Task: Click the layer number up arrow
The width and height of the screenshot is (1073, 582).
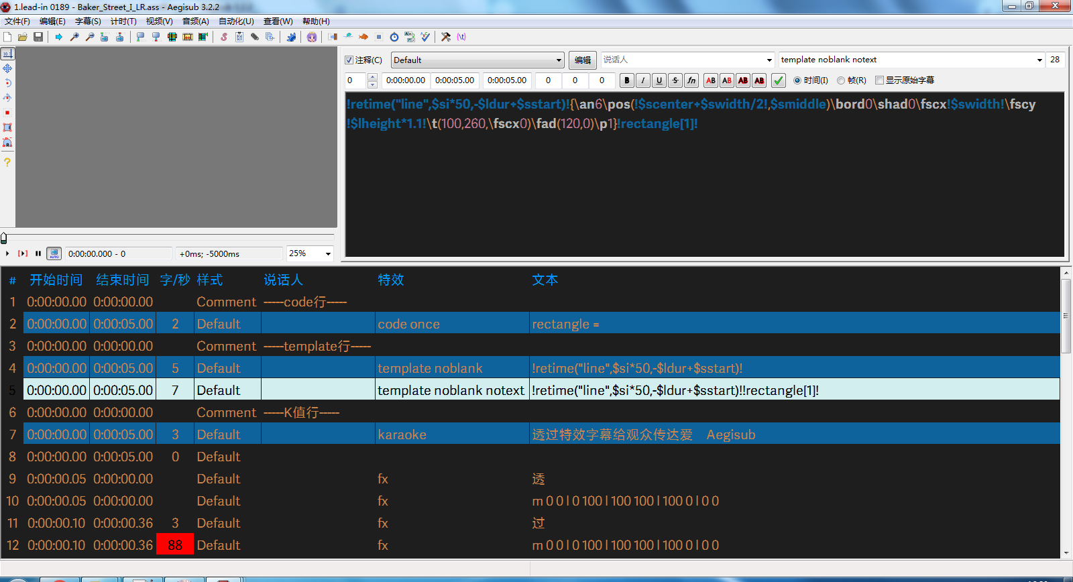Action: pos(372,77)
